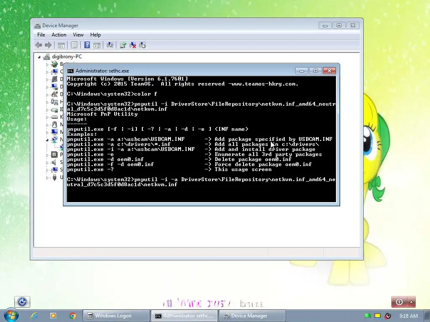Click the Forward arrow in Device Manager toolbar
430x322 pixels.
48,45
